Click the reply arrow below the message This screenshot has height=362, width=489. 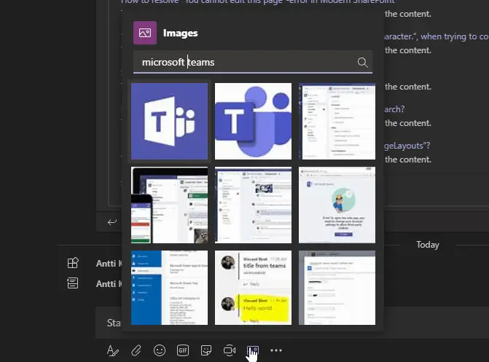point(112,222)
